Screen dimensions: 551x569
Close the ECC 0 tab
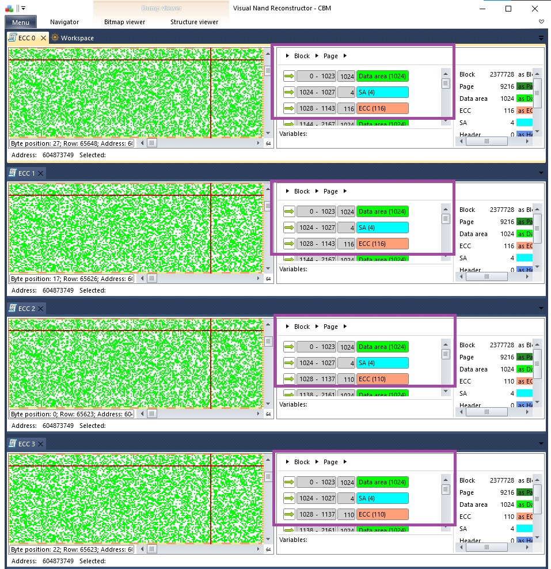pyautogui.click(x=43, y=38)
